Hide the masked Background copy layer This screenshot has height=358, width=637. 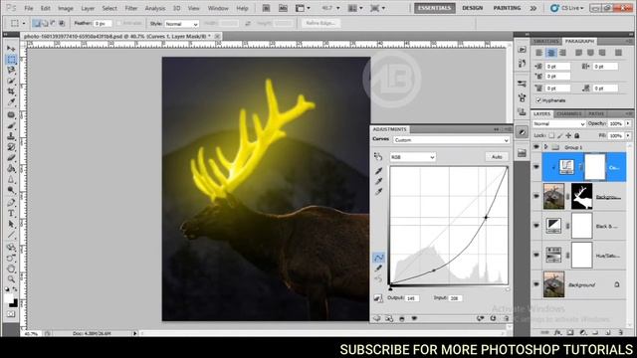click(536, 197)
